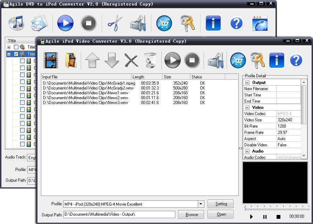This screenshot has height=224, width=313.
Task: Click buy cart icon in iPod Video Converter
Action: pyautogui.click(x=238, y=60)
